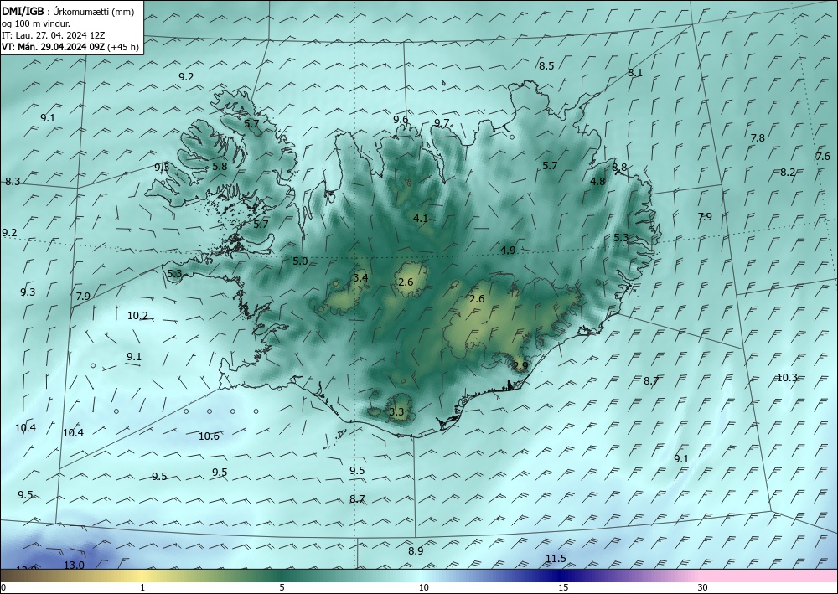Screen dimensions: 838x594
Task: Click the 8.1 value on the map
Action: pyautogui.click(x=635, y=73)
